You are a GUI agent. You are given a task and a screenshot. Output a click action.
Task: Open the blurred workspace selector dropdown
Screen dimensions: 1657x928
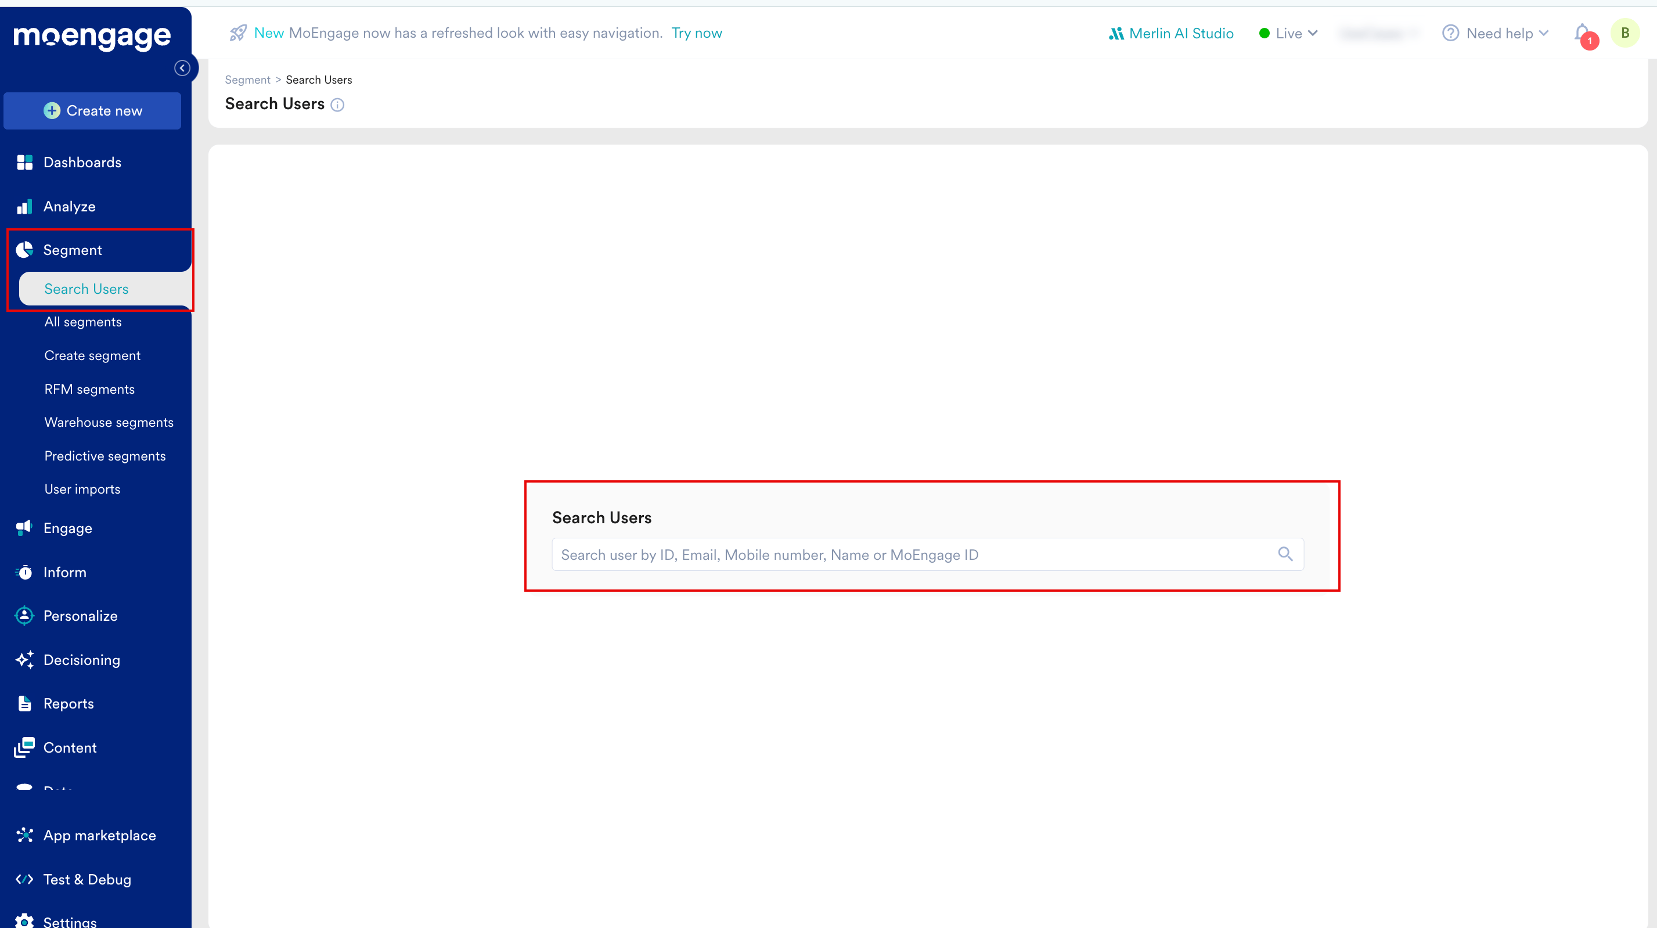coord(1378,34)
